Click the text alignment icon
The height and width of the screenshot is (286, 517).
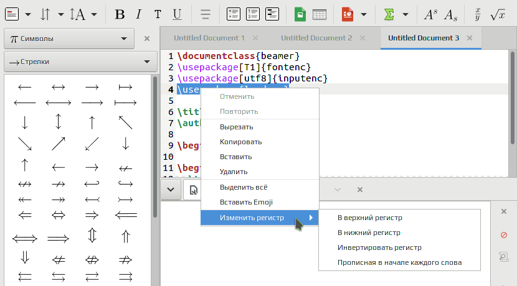(x=206, y=14)
